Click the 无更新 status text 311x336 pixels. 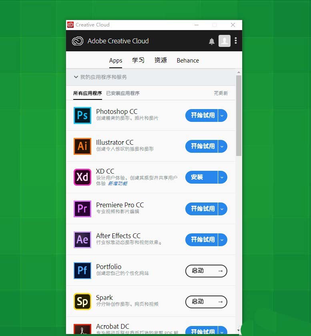click(221, 93)
